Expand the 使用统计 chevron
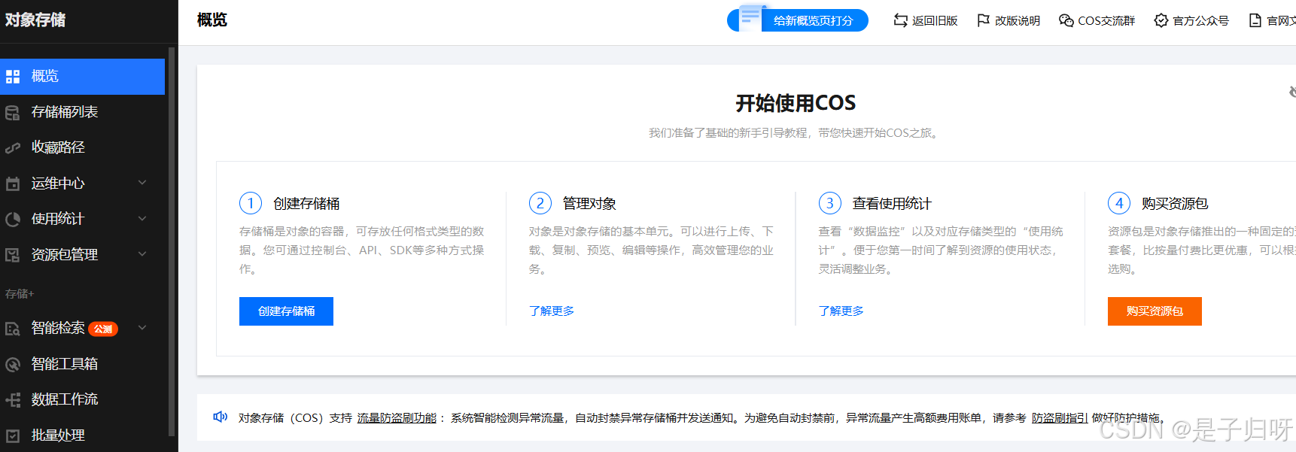The height and width of the screenshot is (452, 1296). pyautogui.click(x=142, y=219)
